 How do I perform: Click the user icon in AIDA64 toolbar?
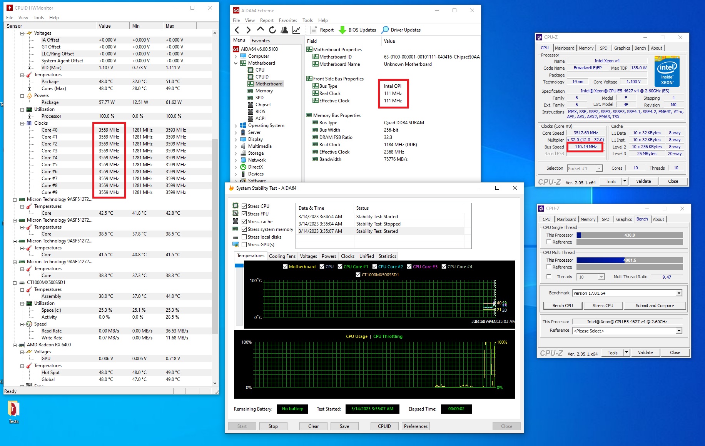coord(284,30)
